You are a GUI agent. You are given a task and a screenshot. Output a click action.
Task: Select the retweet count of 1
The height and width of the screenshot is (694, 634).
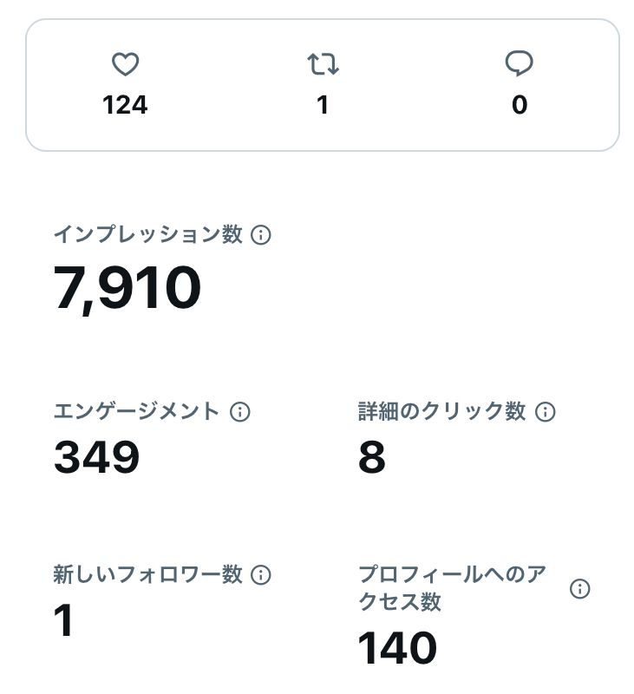pyautogui.click(x=323, y=105)
